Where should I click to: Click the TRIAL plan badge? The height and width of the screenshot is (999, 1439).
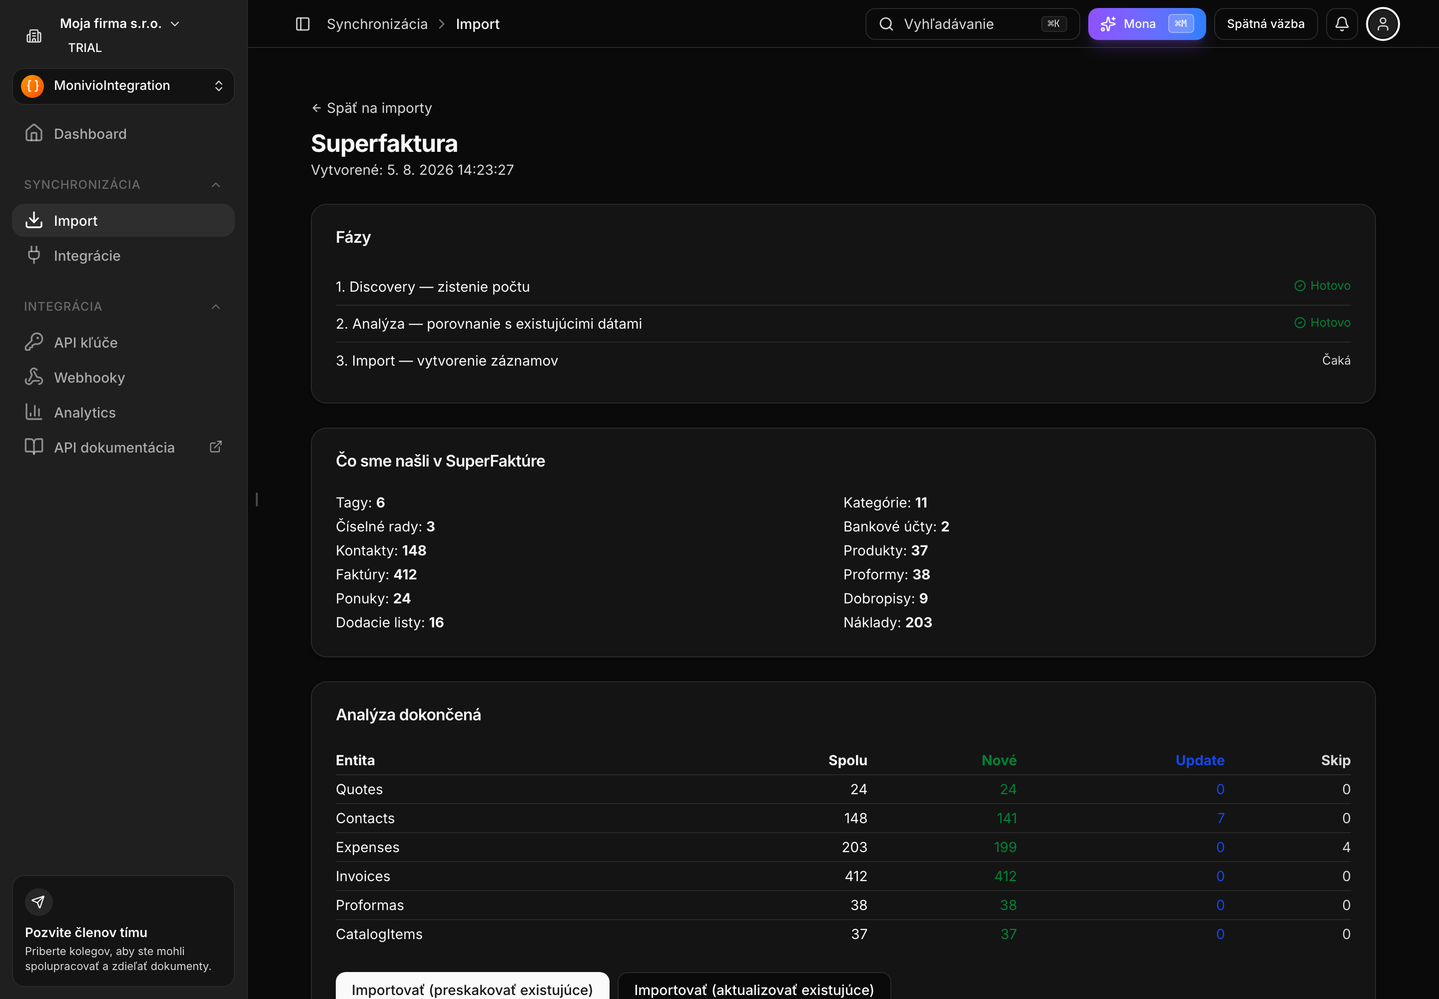click(x=84, y=47)
